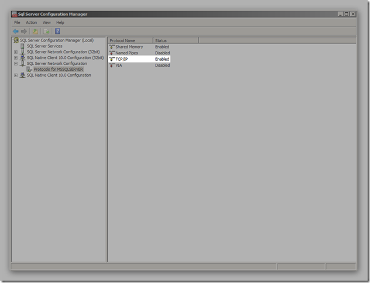370x283 pixels.
Task: Select the SQL Server Services tree item
Action: click(44, 46)
